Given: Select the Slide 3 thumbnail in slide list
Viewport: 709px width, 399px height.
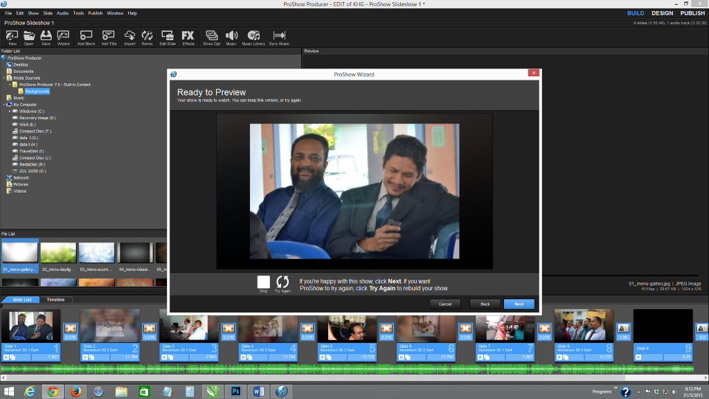Looking at the screenshot, I should (188, 326).
